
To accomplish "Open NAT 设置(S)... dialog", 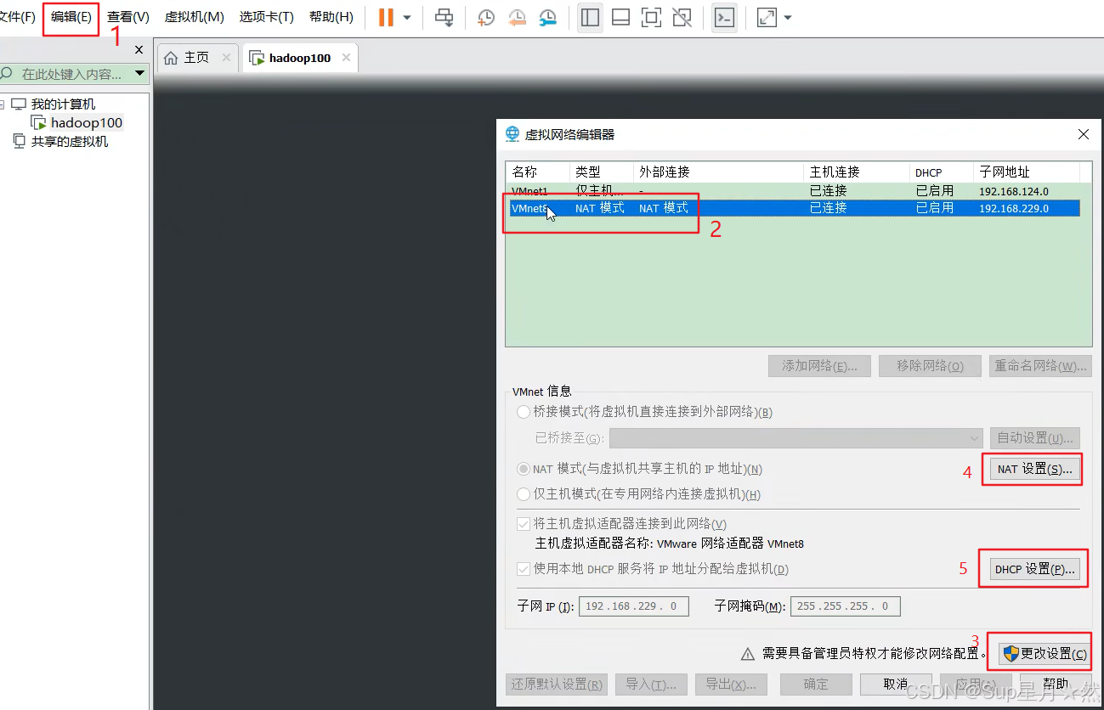I will [1034, 469].
